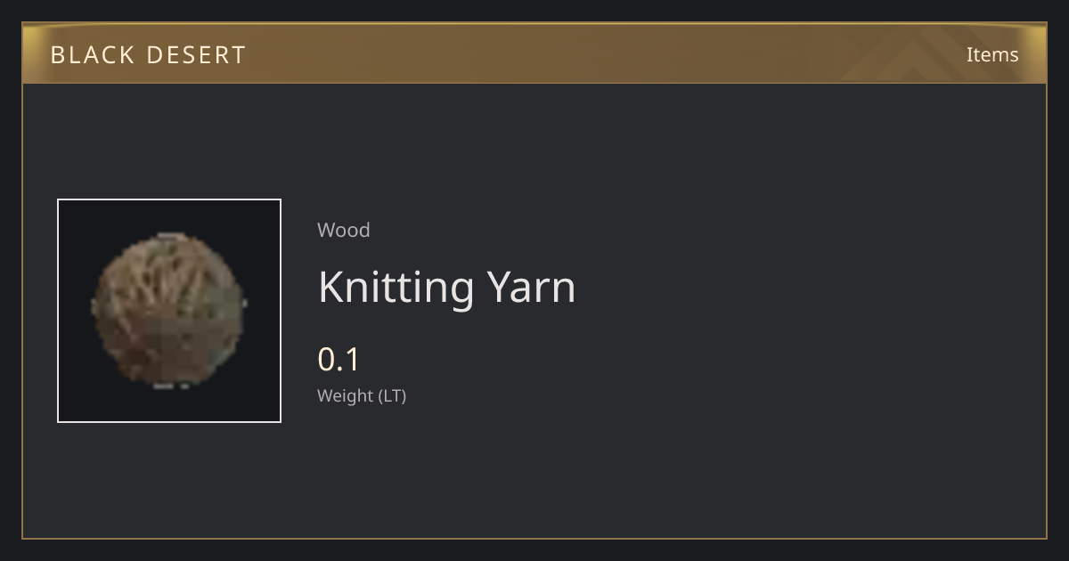Open the BLACK DESERT title link
Viewport: 1069px width, 561px height.
148,54
